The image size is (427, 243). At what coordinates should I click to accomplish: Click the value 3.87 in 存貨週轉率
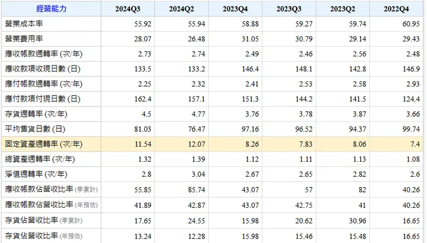[x=359, y=114]
